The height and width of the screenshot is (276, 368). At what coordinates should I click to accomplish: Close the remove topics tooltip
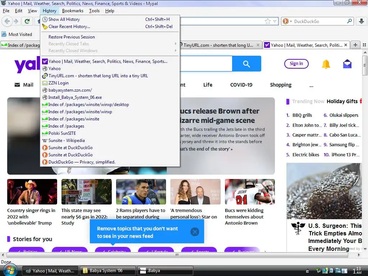tap(194, 232)
